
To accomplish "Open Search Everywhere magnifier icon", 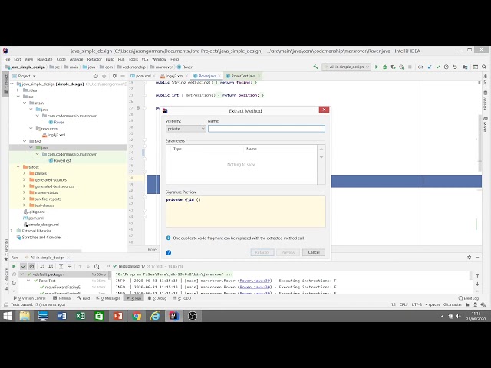I will click(484, 67).
